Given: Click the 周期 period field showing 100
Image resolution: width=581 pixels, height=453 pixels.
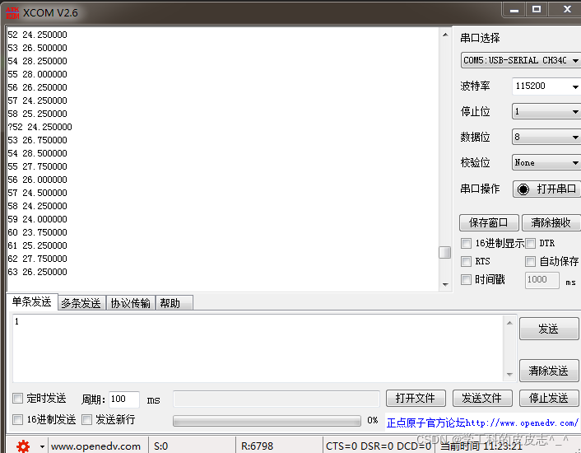Looking at the screenshot, I should tap(124, 399).
